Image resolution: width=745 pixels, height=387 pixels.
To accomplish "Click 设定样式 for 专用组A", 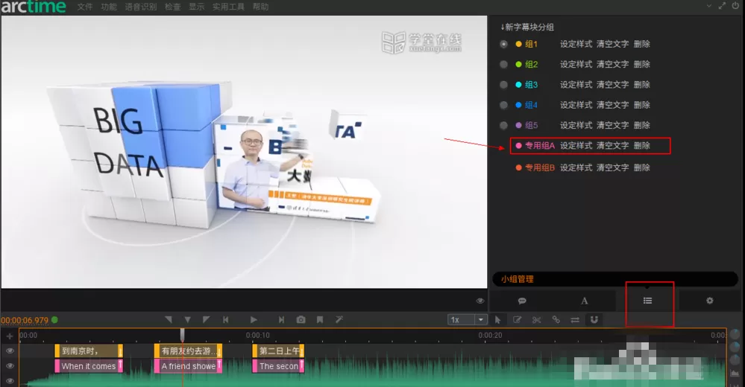I will point(576,146).
